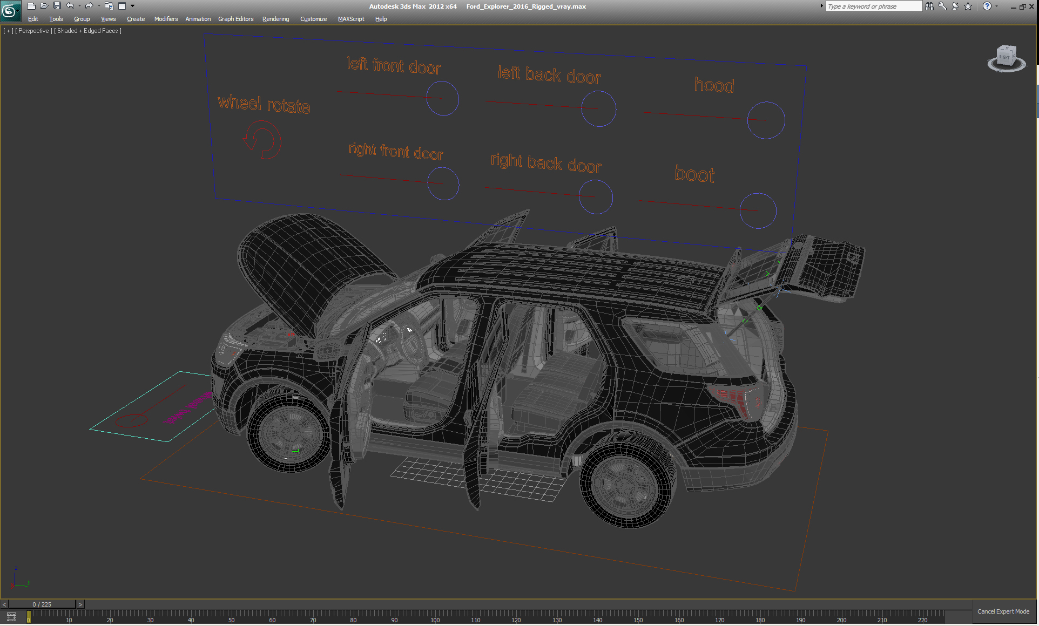Select the left front door rig circle
Screen dimensions: 1039x626
(442, 98)
